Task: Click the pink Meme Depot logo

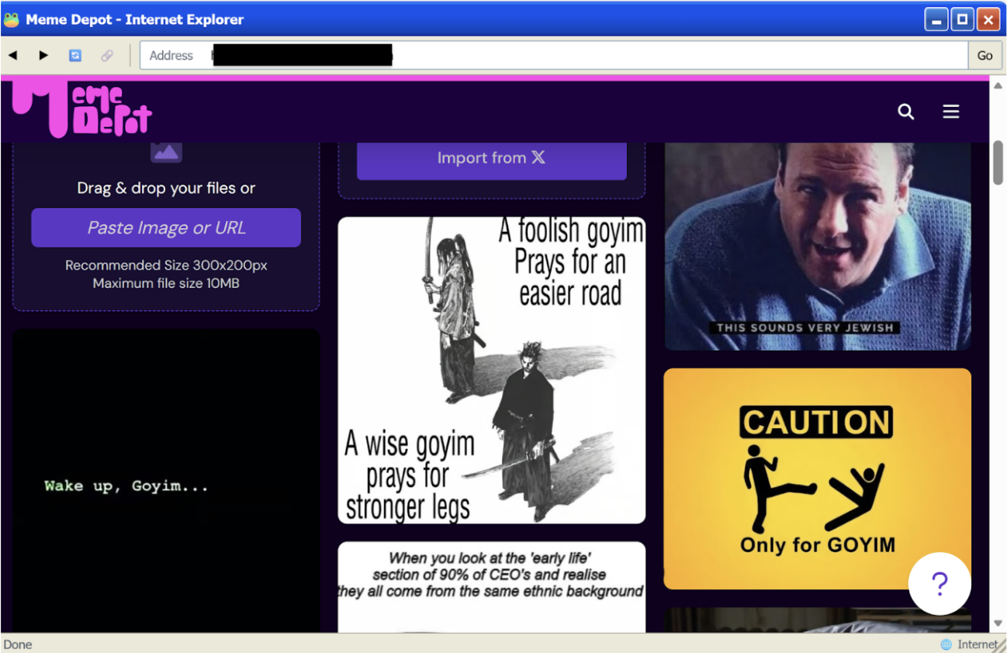Action: pyautogui.click(x=82, y=110)
